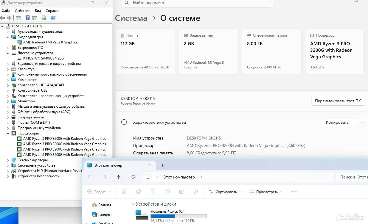Open Галерея in Explorer sidebar
368x224 pixels.
pos(102,214)
